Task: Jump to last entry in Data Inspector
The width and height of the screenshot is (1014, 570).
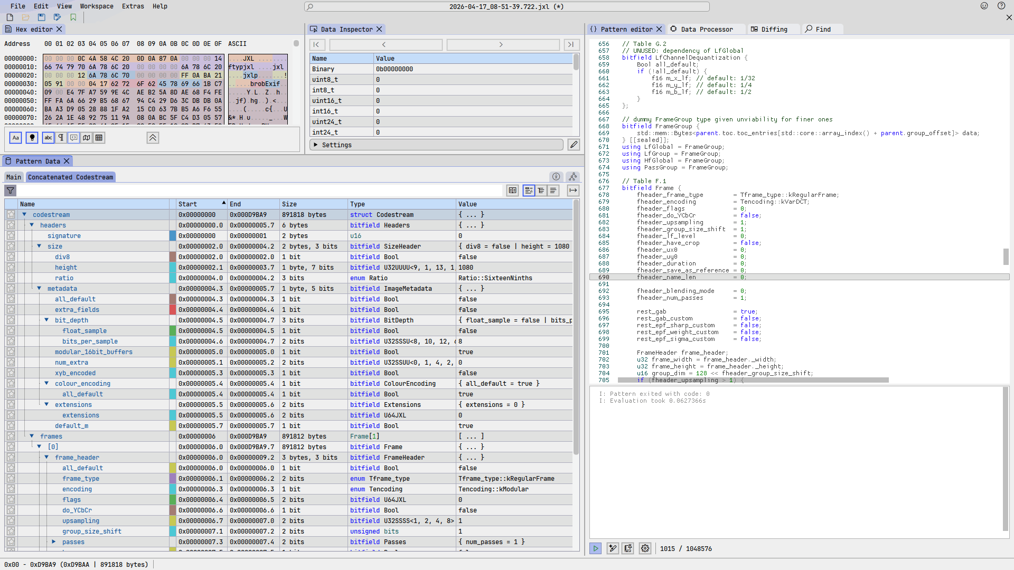Action: tap(571, 45)
